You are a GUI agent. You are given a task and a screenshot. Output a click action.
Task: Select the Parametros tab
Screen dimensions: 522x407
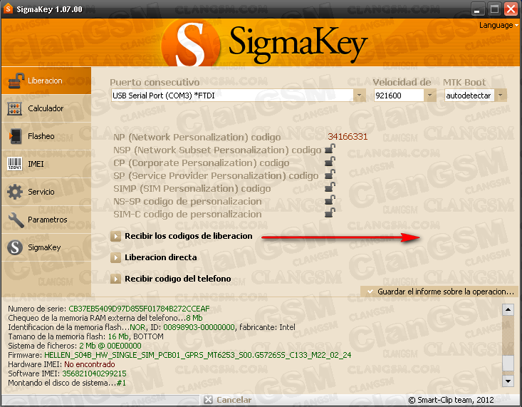[46, 220]
